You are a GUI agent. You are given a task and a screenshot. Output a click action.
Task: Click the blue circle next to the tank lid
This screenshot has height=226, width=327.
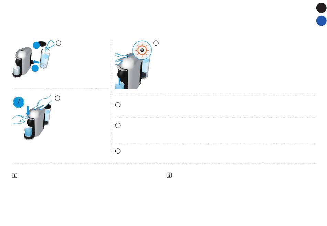coord(36,45)
